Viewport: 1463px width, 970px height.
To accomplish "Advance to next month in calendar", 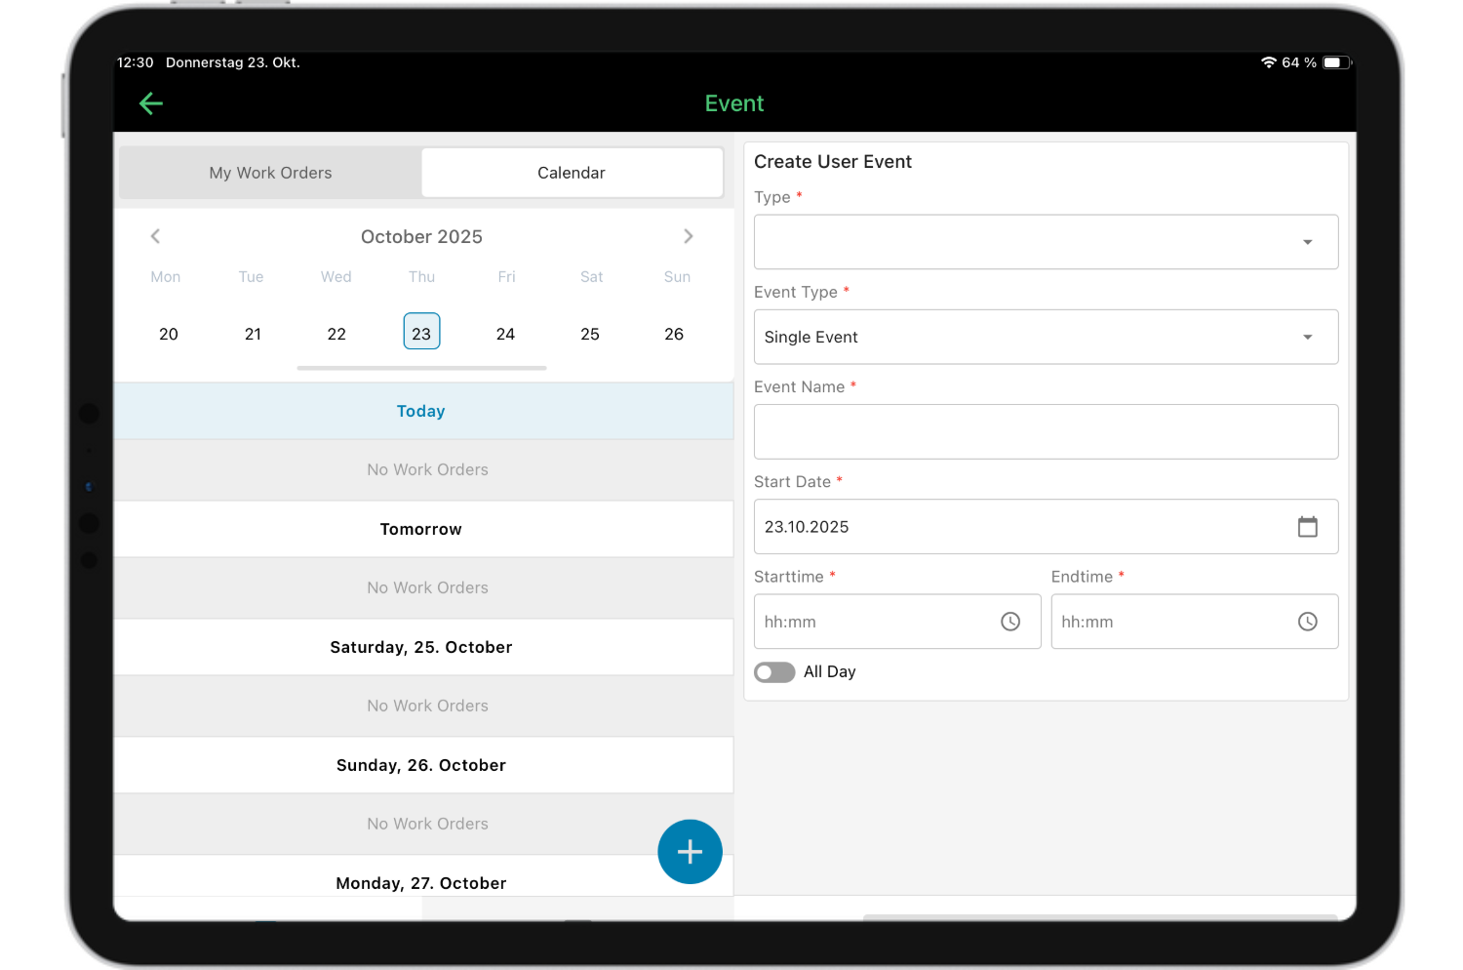I will click(x=689, y=236).
